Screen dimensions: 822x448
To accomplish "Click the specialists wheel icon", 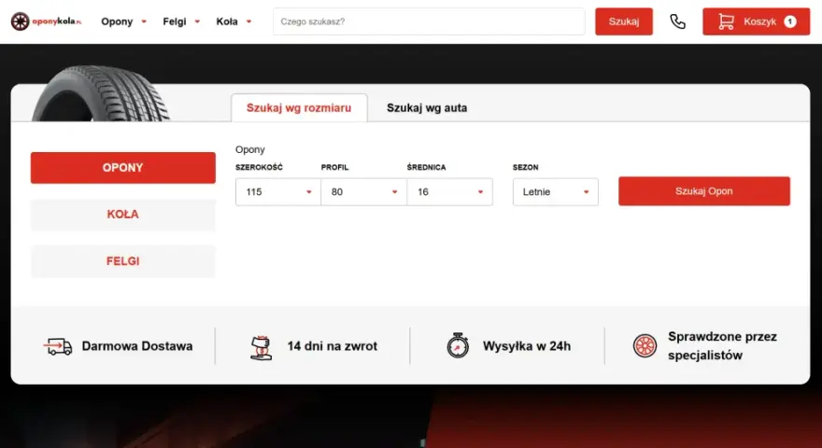I will coord(645,346).
